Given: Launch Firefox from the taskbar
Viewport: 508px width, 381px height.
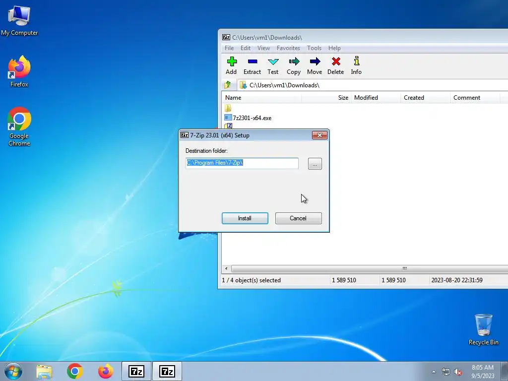Looking at the screenshot, I should click(x=106, y=371).
